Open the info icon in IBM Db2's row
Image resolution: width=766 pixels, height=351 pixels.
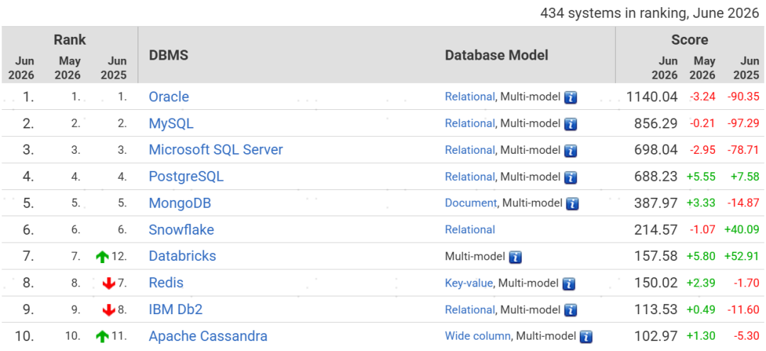pyautogui.click(x=570, y=310)
